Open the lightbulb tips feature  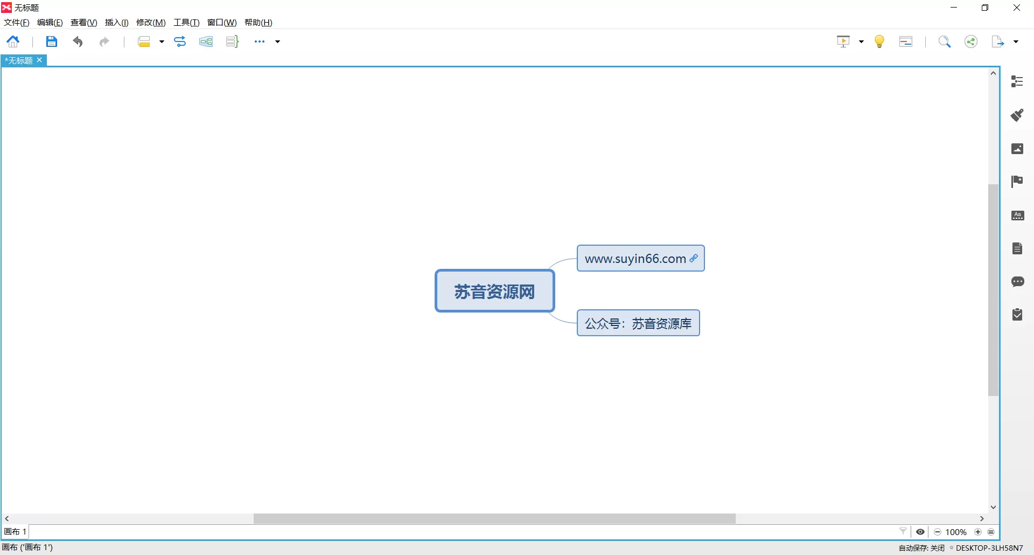coord(879,41)
